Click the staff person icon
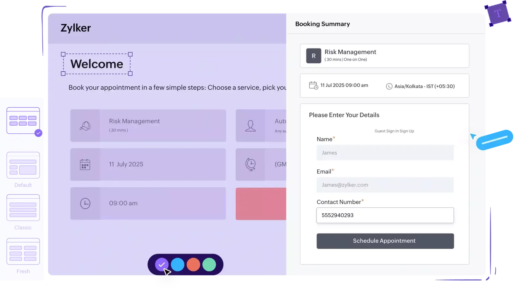515x295 pixels. click(250, 126)
